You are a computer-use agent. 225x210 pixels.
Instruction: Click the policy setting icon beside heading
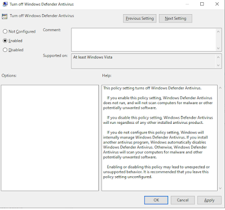pyautogui.click(x=4, y=16)
